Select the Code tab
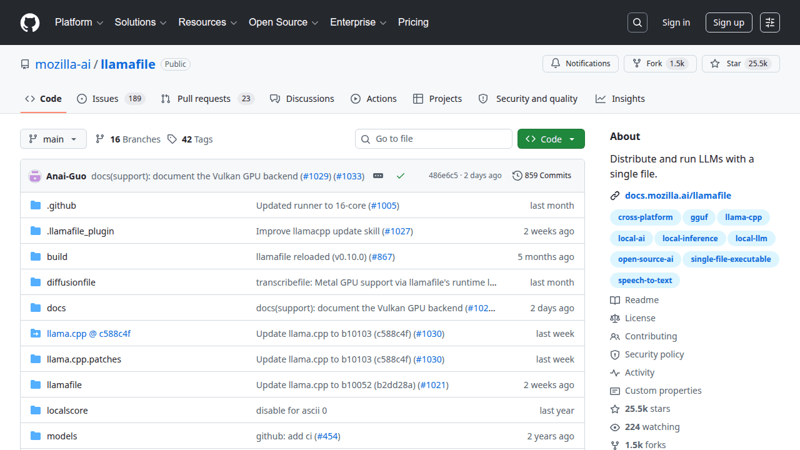Screen dimensions: 800x450 pyautogui.click(x=43, y=99)
